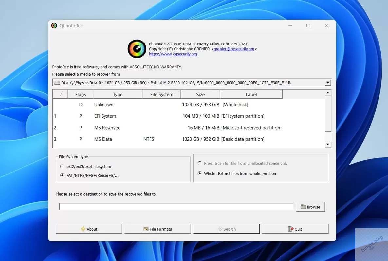
Task: Click '[EFI system partition]' label cell
Action: [x=243, y=116]
